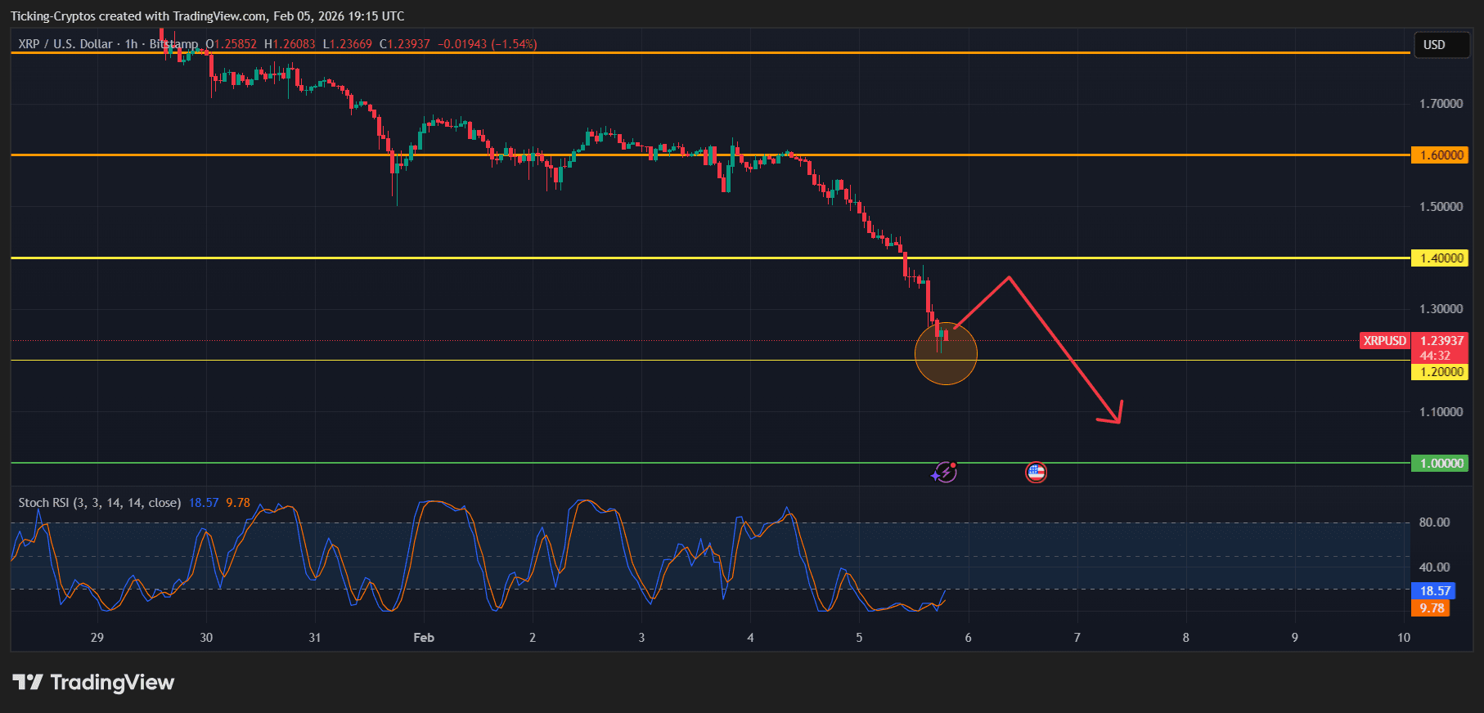Click the TradingView logo at bottom left
This screenshot has width=1484, height=713.
click(x=93, y=682)
